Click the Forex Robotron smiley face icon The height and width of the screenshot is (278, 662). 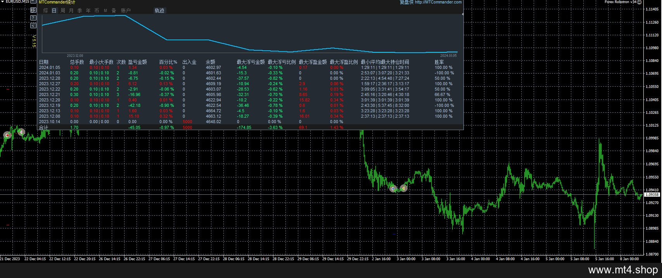point(639,2)
